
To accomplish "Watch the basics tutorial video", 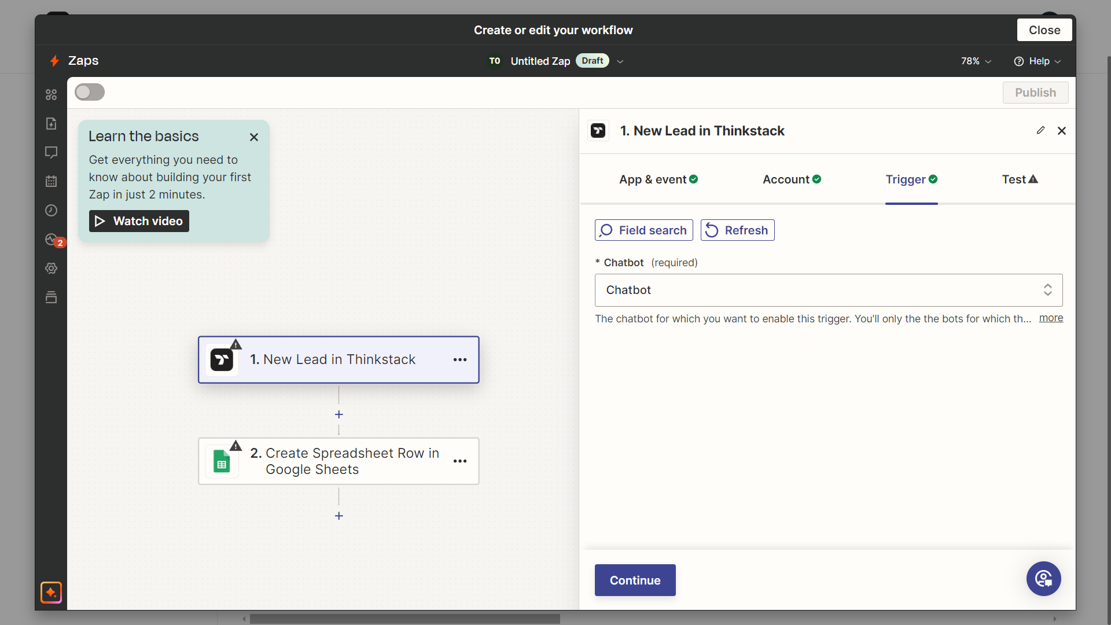I will point(138,220).
